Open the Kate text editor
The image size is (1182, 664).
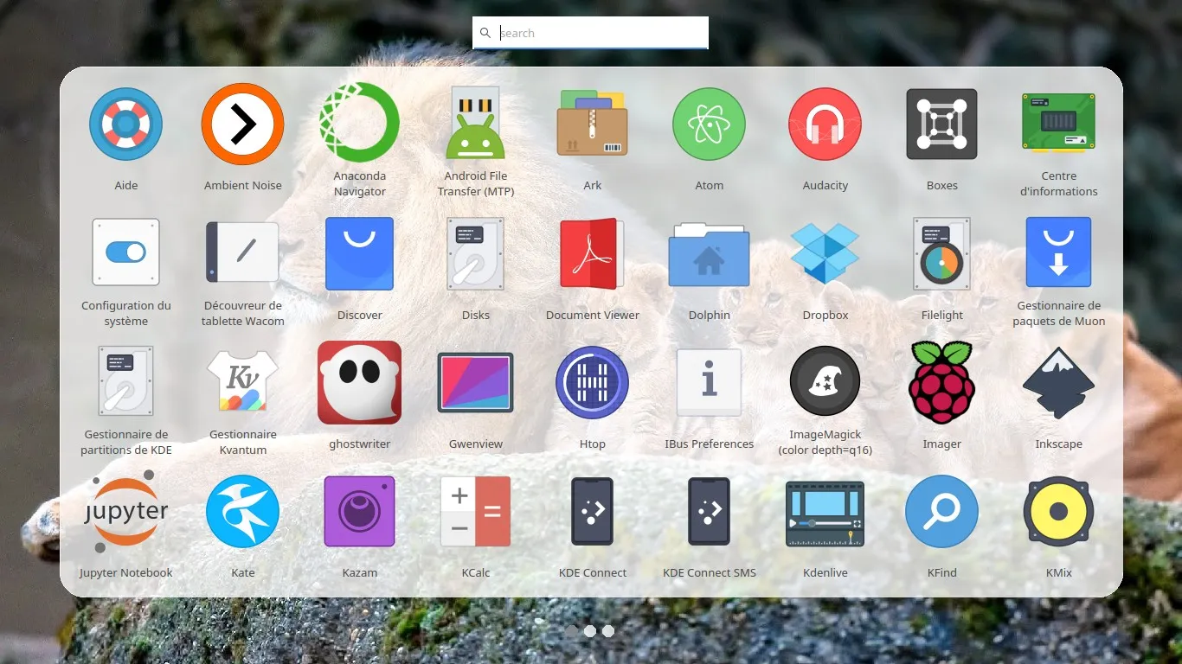tap(242, 511)
